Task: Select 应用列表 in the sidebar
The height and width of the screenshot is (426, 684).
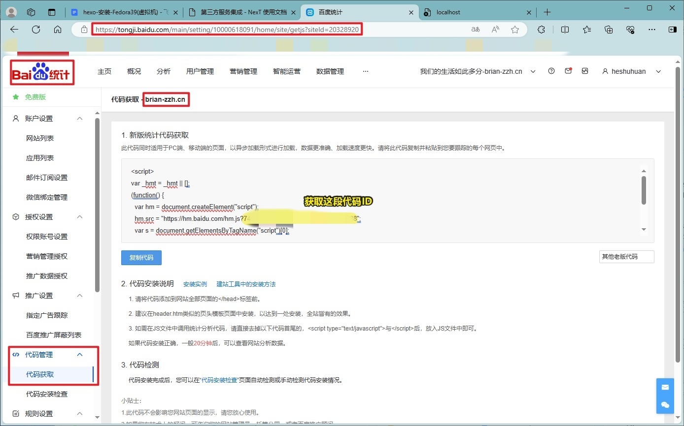Action: click(40, 158)
